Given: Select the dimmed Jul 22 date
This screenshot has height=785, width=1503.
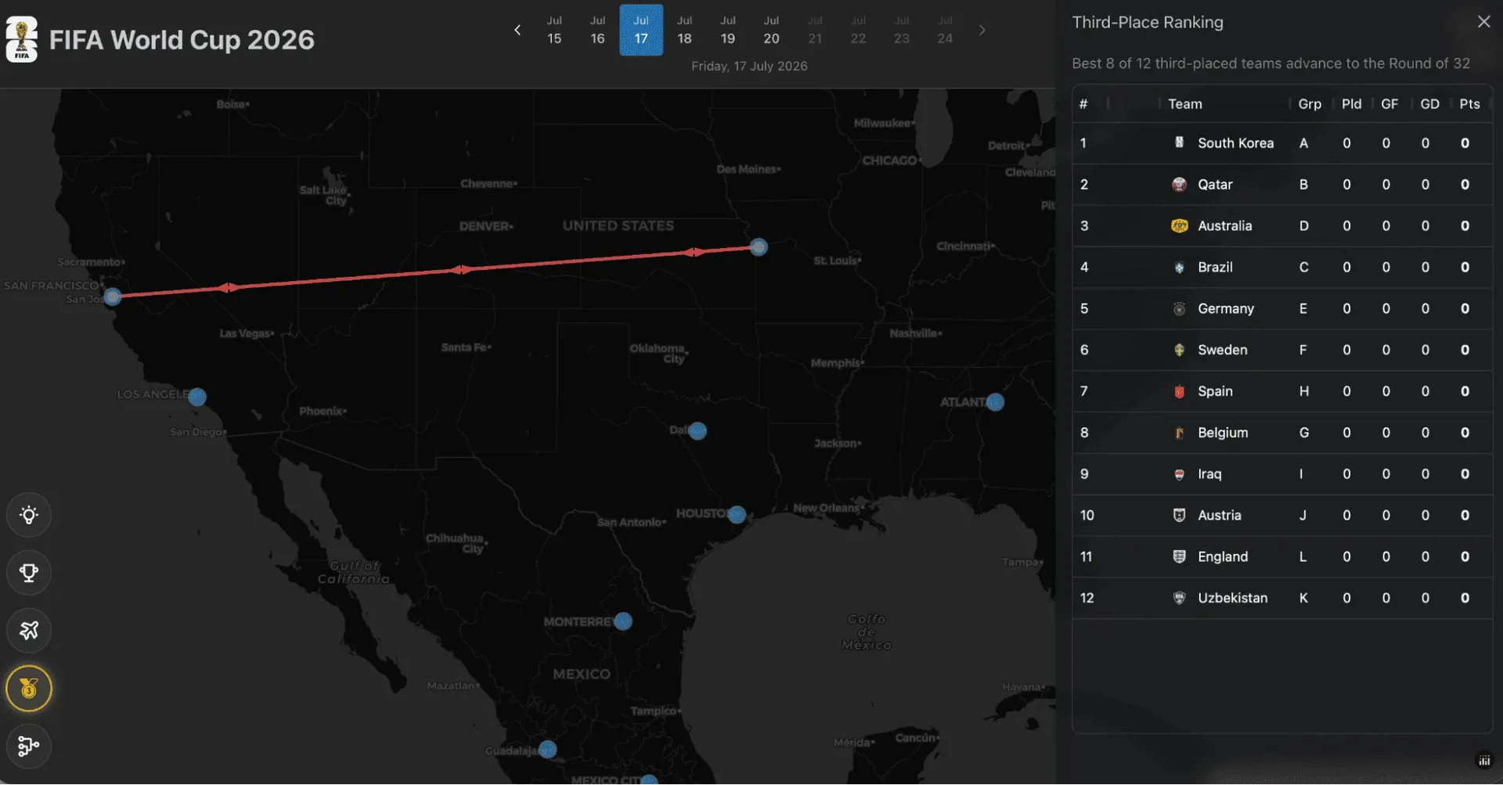Looking at the screenshot, I should 858,30.
